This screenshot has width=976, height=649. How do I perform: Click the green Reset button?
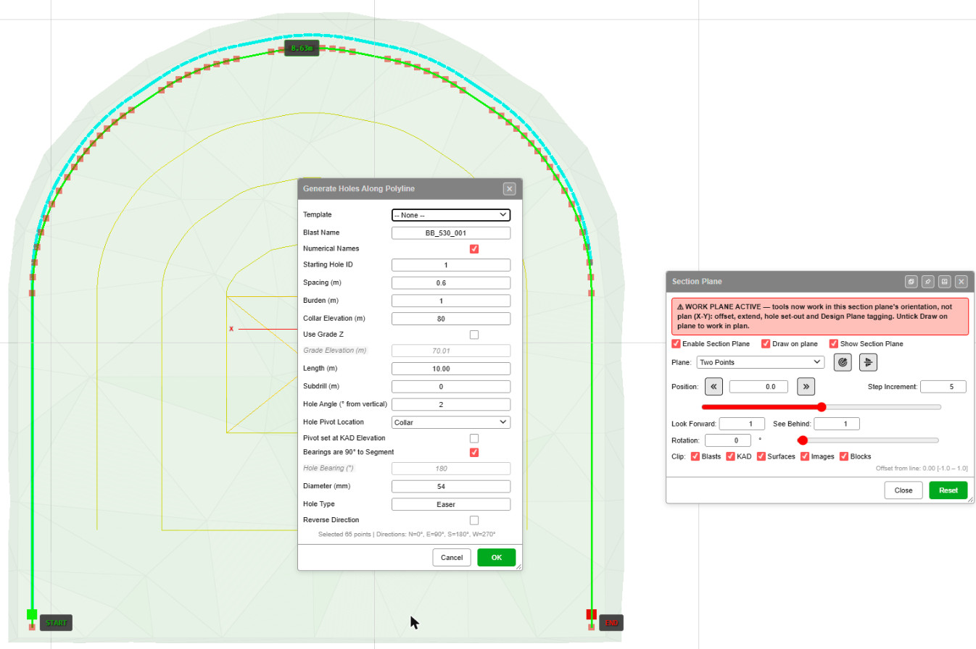pyautogui.click(x=948, y=490)
